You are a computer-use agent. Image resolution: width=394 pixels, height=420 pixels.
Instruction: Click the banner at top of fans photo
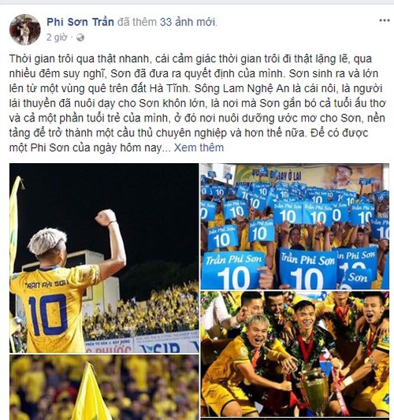(308, 174)
